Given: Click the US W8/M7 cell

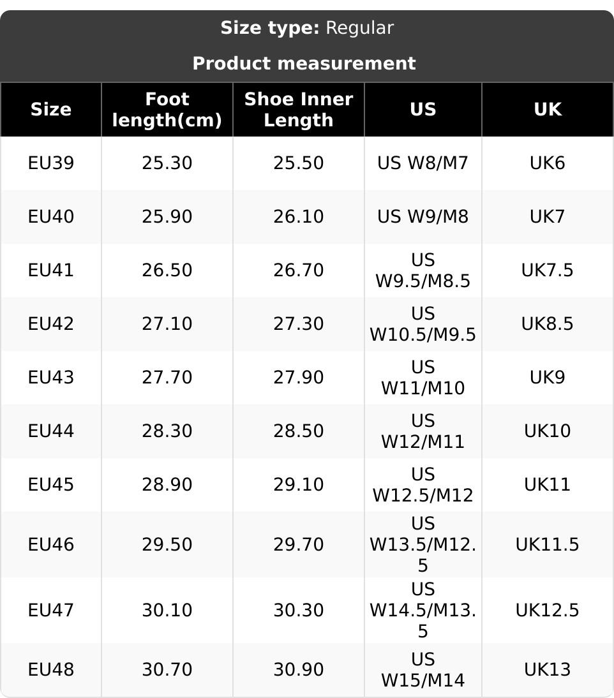Looking at the screenshot, I should (x=423, y=163).
